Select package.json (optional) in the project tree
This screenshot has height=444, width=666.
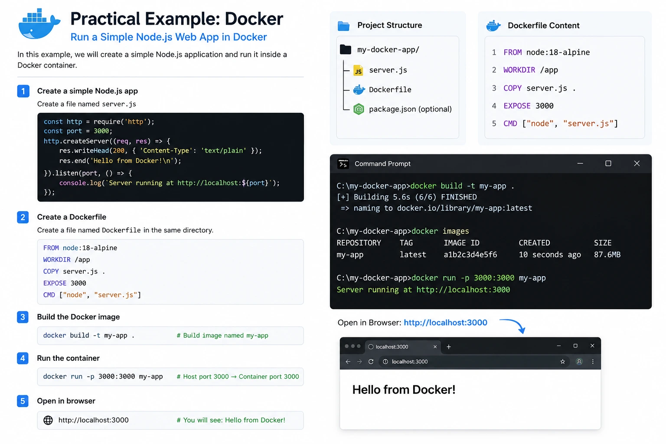click(x=410, y=109)
